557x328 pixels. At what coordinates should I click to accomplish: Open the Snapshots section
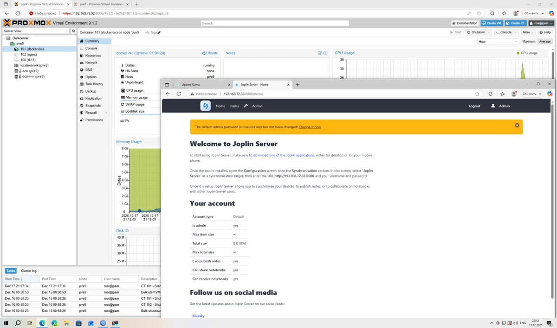coord(94,106)
